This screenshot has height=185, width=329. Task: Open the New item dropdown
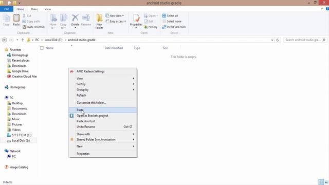coord(115,16)
